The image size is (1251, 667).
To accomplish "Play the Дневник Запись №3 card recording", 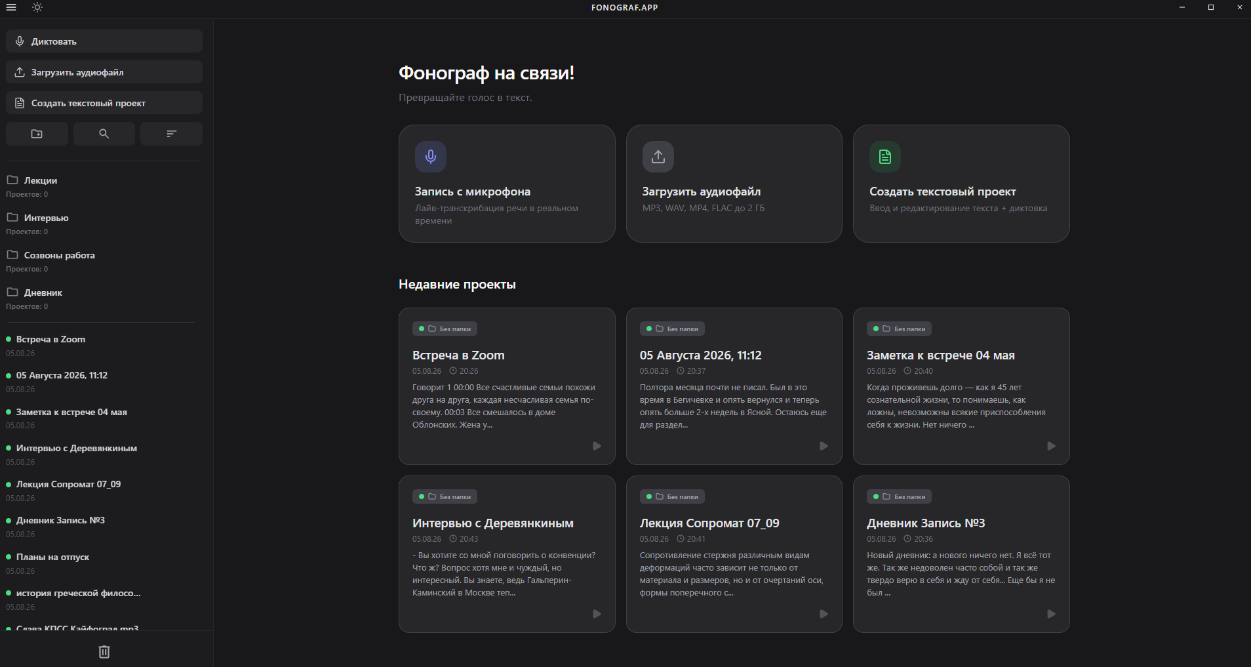I will (x=1051, y=614).
